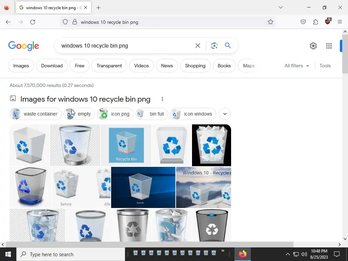Search by image with Google Lens
348x261 pixels.
(214, 46)
